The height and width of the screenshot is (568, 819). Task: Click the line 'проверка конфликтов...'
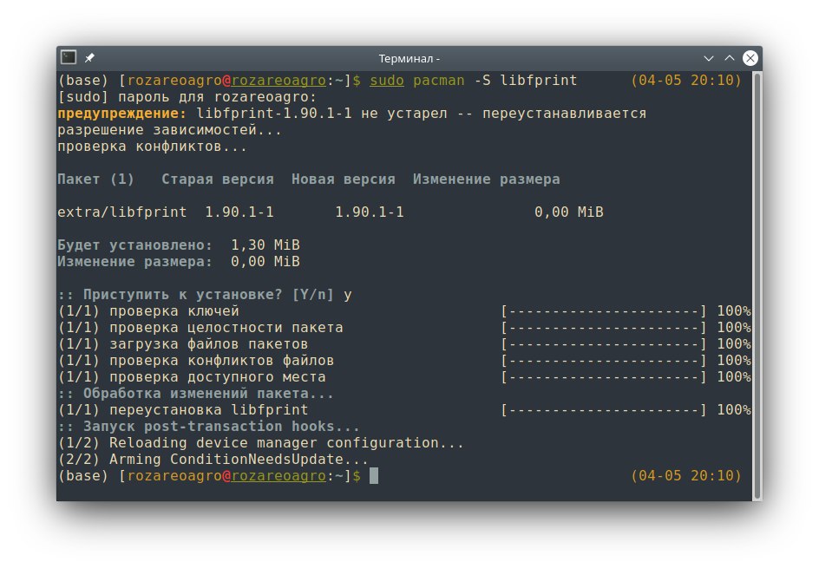(x=152, y=147)
